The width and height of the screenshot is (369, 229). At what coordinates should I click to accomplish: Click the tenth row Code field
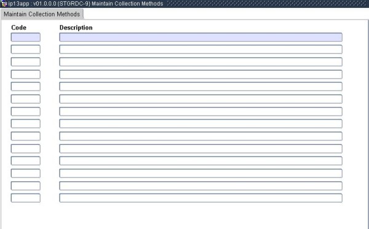[x=26, y=149]
